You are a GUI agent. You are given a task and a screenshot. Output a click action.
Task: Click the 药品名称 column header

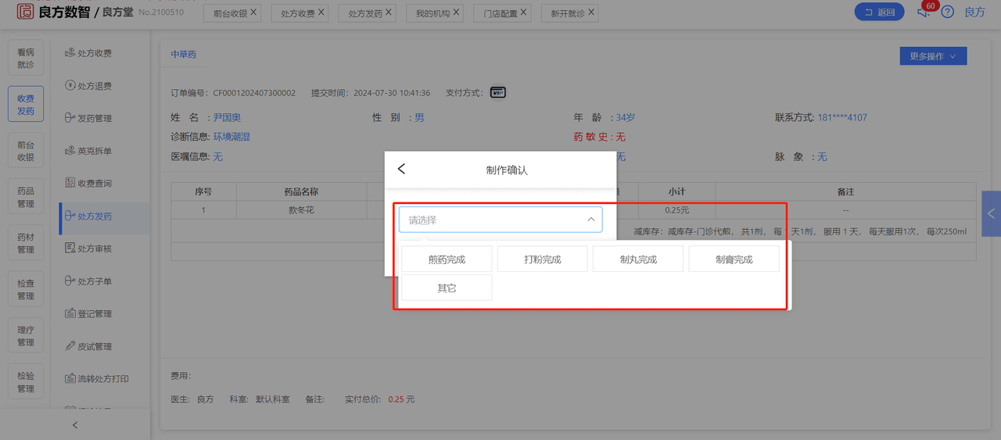click(301, 191)
